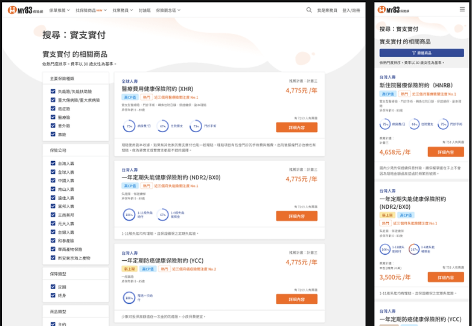Screen dimensions: 472x326
Task: Toggle the 終身 coverage type checkbox
Action: [53, 295]
